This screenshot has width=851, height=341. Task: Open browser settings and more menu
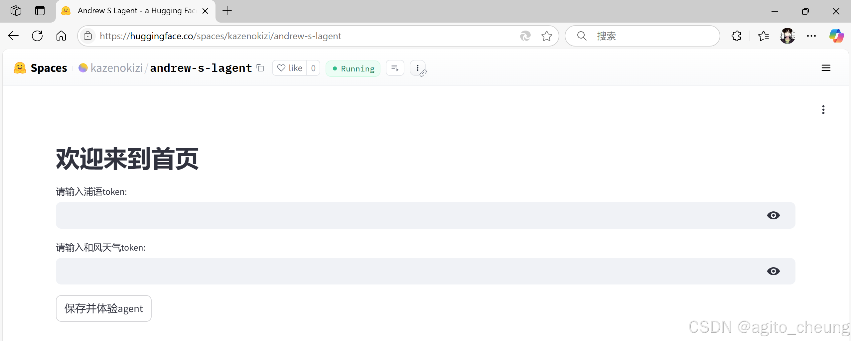(x=811, y=36)
